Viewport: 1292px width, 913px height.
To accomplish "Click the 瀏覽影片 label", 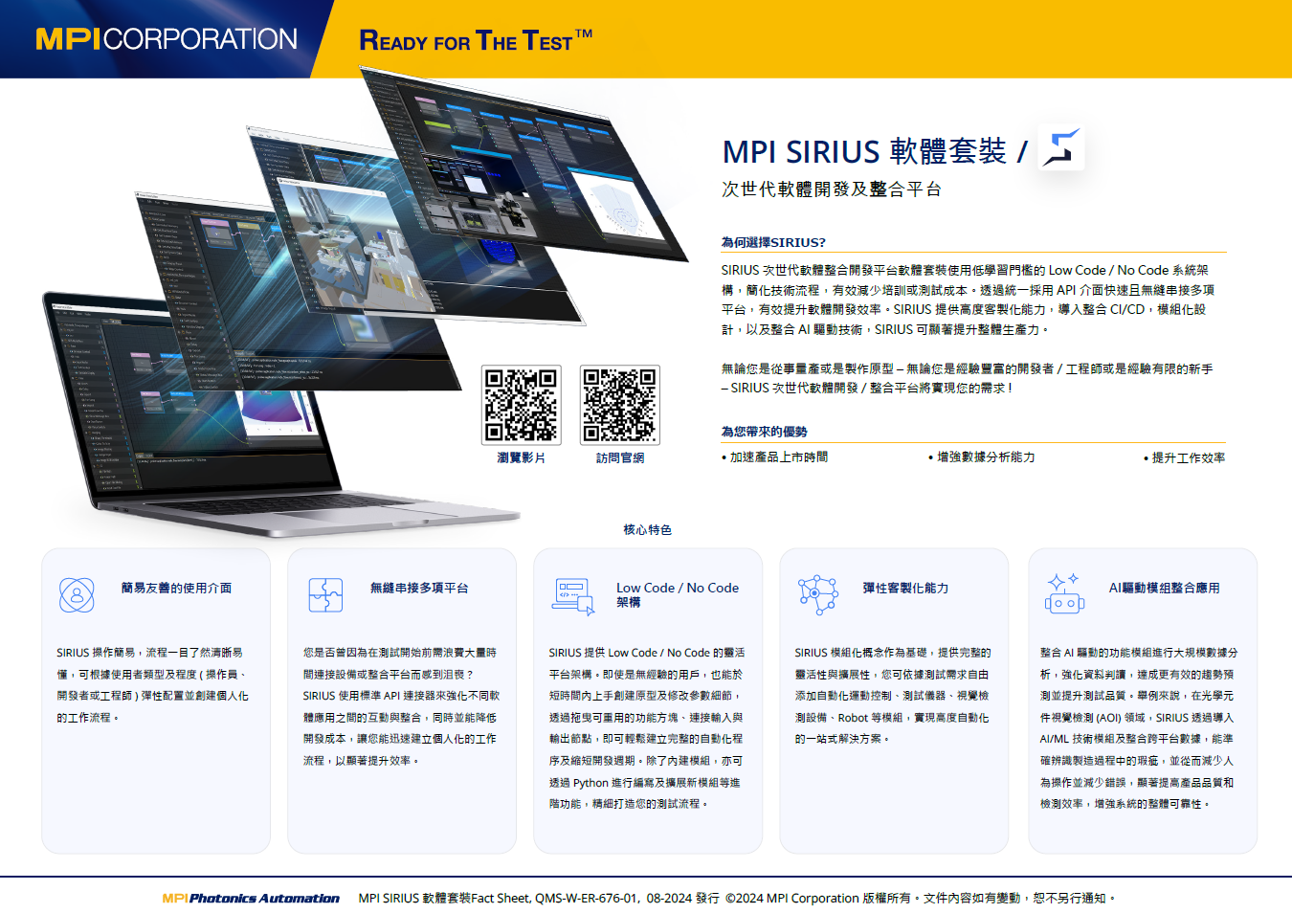I will pyautogui.click(x=521, y=458).
